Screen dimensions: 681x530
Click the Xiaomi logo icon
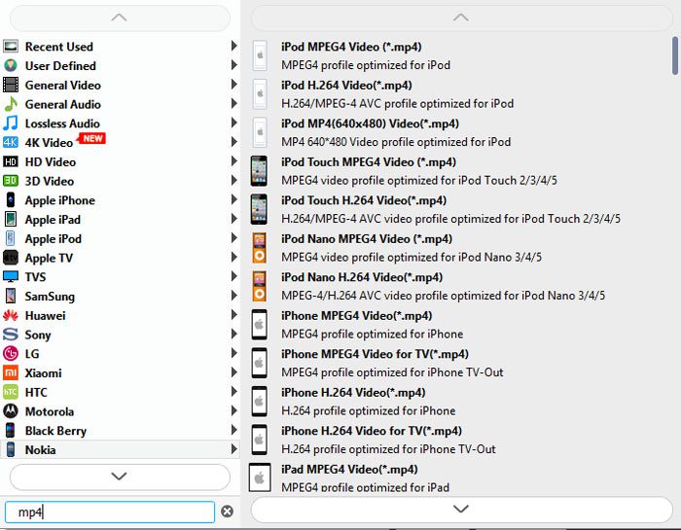pyautogui.click(x=11, y=372)
